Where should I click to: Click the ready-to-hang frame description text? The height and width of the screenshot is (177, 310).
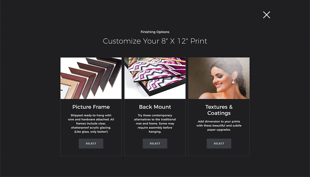(91, 123)
